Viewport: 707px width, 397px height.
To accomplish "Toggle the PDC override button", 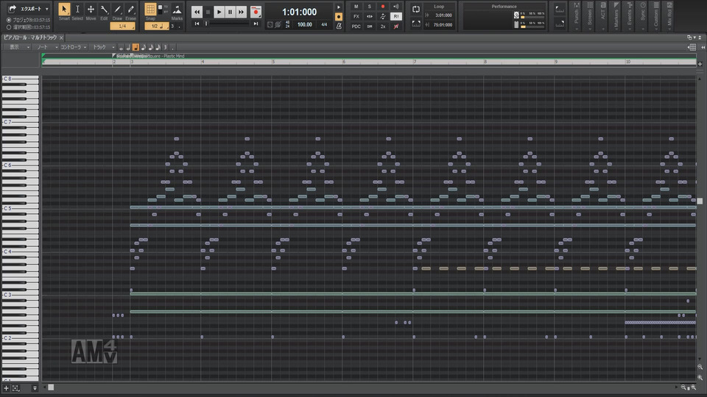I will (x=356, y=26).
